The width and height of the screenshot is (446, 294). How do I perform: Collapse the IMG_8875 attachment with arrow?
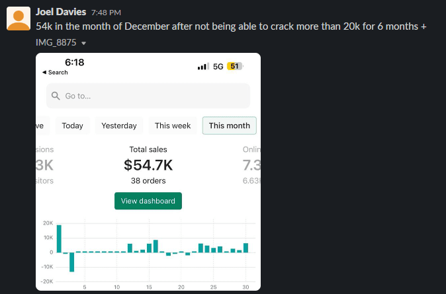pos(83,43)
